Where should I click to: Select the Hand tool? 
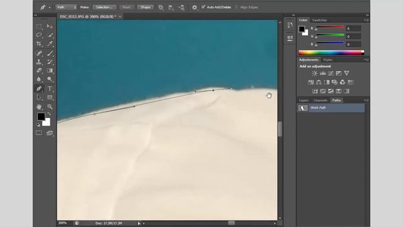pyautogui.click(x=39, y=107)
